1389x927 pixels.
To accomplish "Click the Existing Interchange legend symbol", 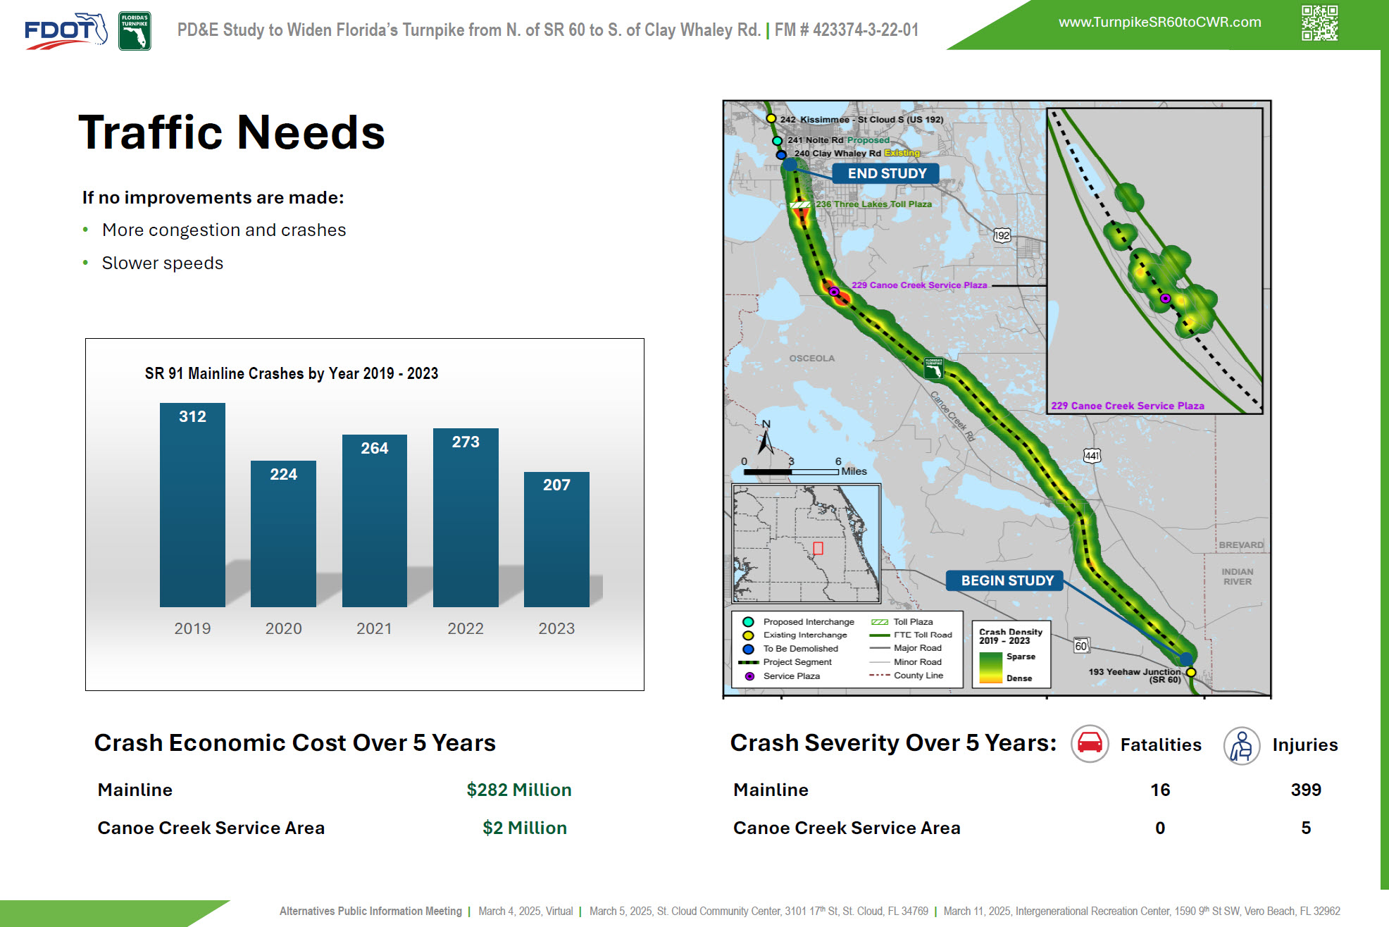I will (x=749, y=635).
